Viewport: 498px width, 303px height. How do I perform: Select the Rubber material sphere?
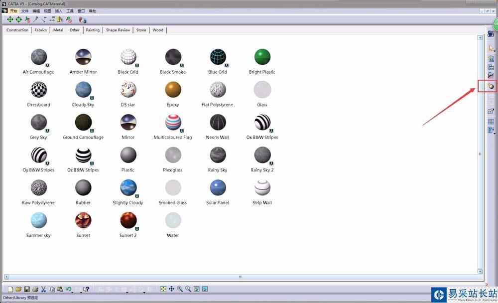coord(83,187)
